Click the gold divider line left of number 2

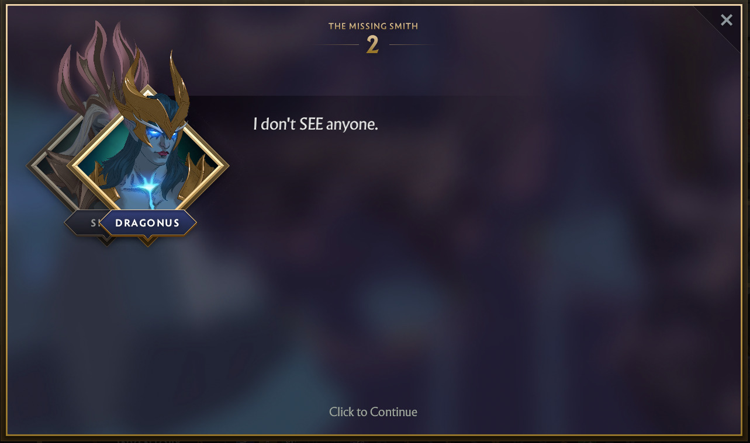334,45
